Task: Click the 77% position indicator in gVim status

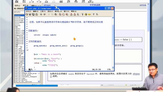Action: 109,70
